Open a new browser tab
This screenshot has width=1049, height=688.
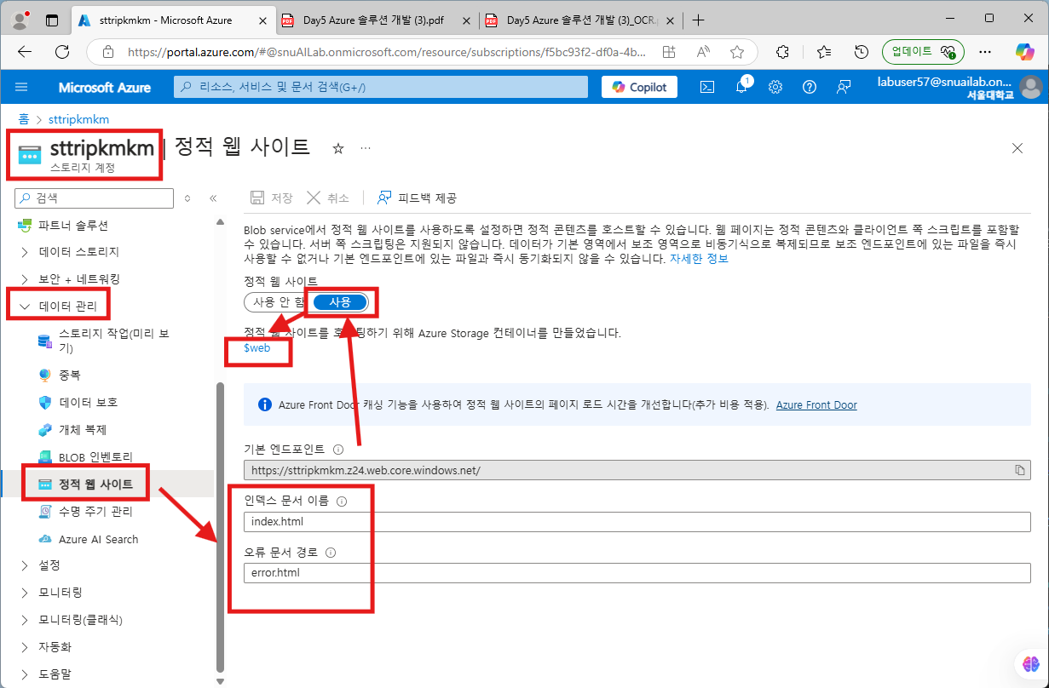point(699,20)
